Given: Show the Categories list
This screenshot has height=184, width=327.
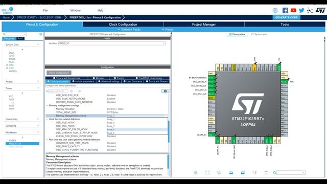Looking at the screenshot, I should pos(9,39).
